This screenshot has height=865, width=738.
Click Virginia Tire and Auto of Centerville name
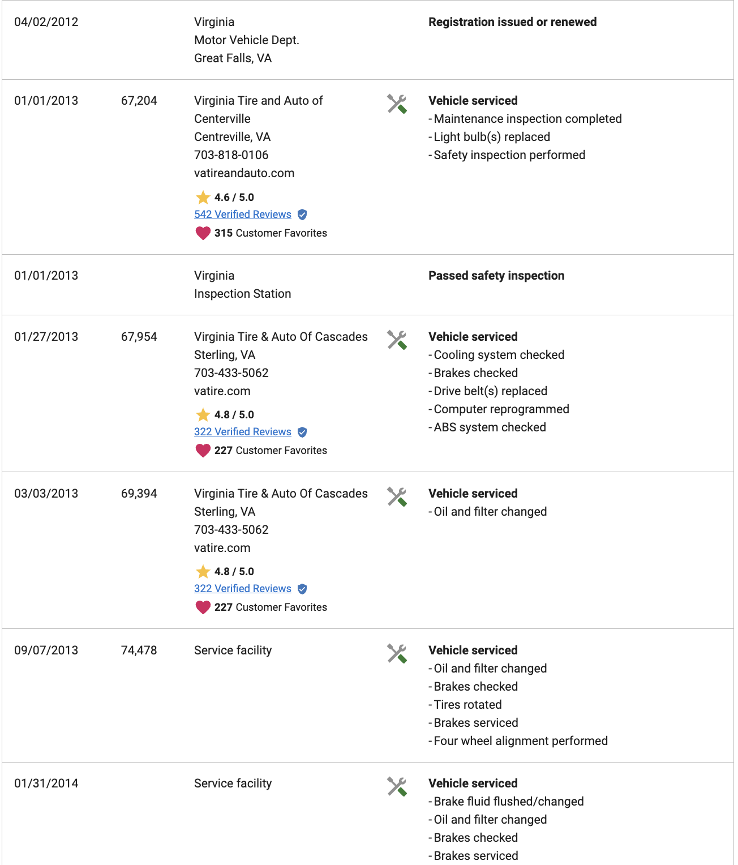[259, 110]
